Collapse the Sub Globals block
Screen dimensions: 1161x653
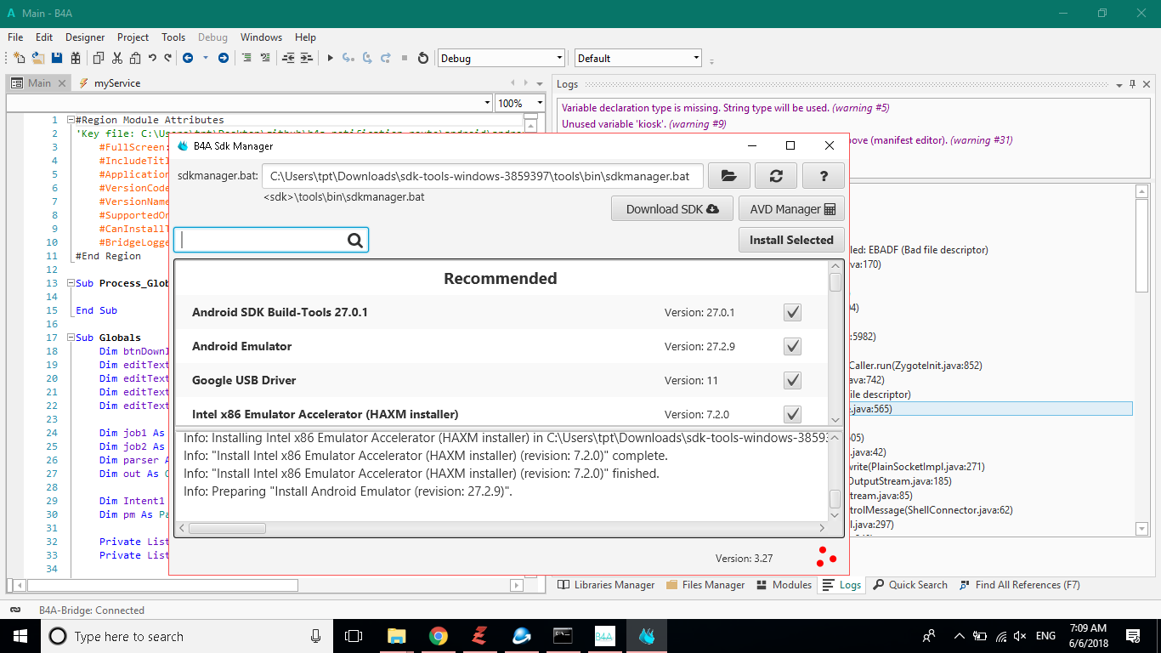tap(71, 338)
